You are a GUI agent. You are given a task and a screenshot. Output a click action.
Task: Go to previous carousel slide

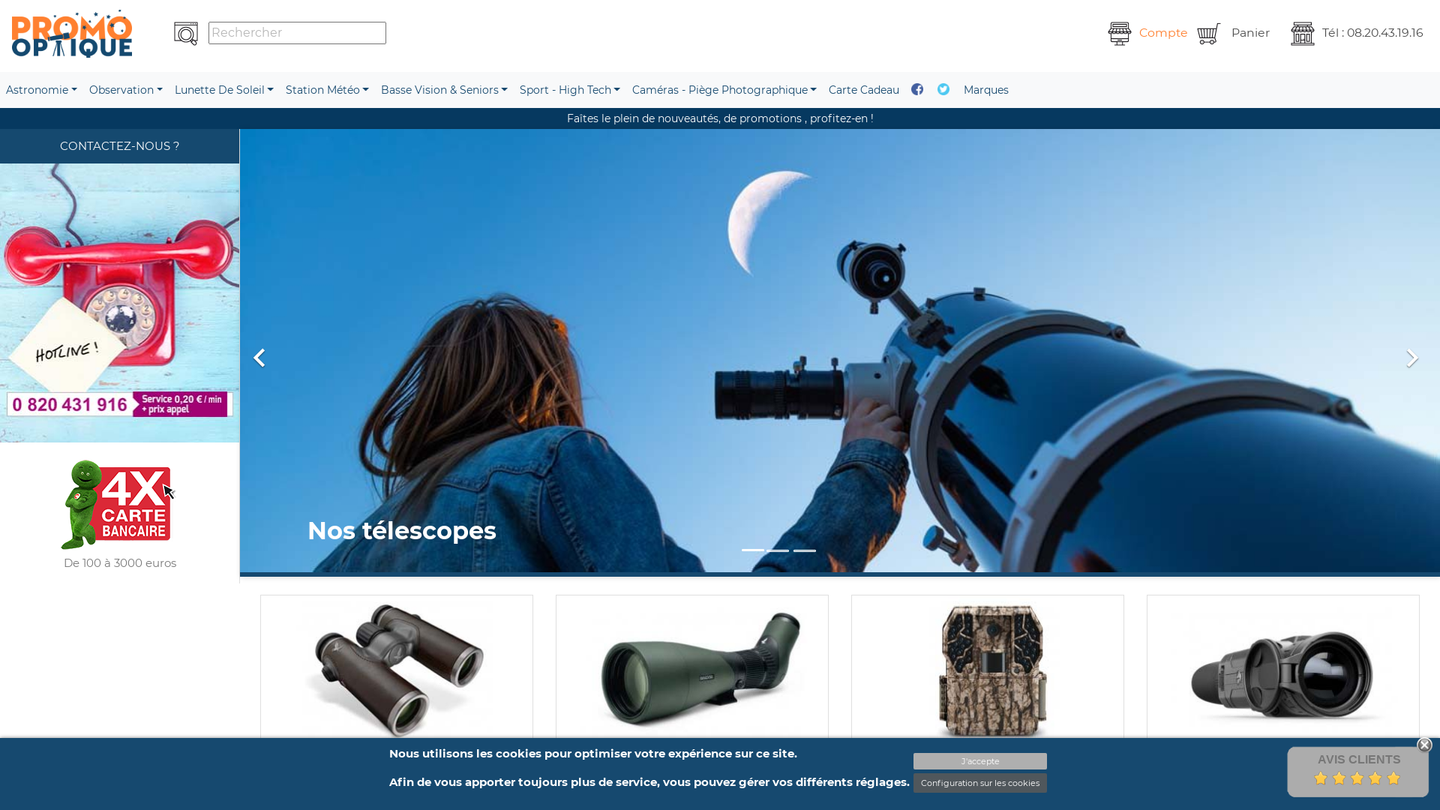tap(259, 358)
